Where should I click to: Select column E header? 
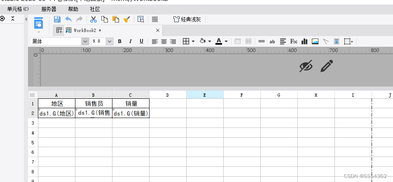pyautogui.click(x=205, y=95)
